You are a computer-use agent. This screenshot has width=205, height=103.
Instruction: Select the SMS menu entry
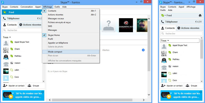click(x=71, y=26)
